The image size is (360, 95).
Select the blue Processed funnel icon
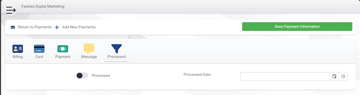click(117, 49)
